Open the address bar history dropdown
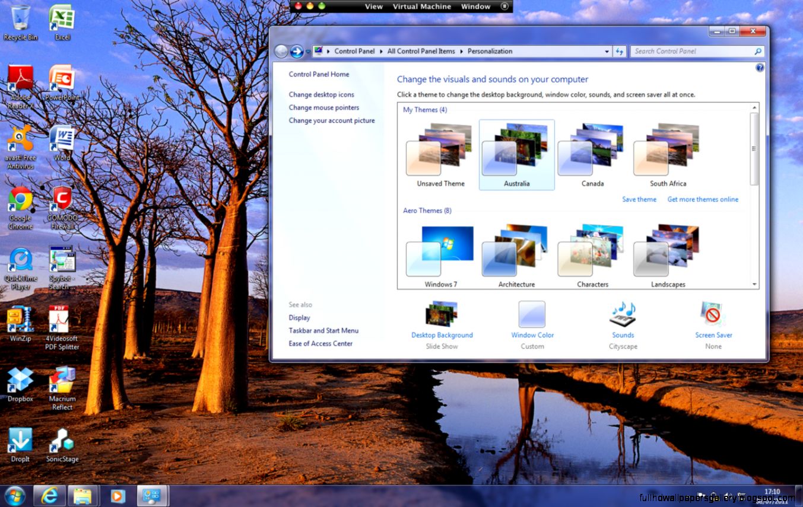 click(607, 51)
